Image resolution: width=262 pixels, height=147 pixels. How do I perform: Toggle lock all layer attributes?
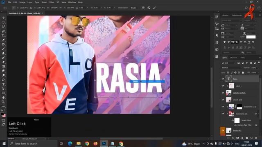tap(243, 73)
